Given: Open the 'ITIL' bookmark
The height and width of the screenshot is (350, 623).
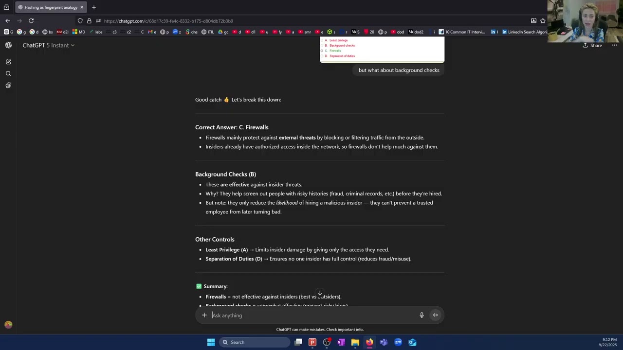Looking at the screenshot, I should click(x=208, y=32).
